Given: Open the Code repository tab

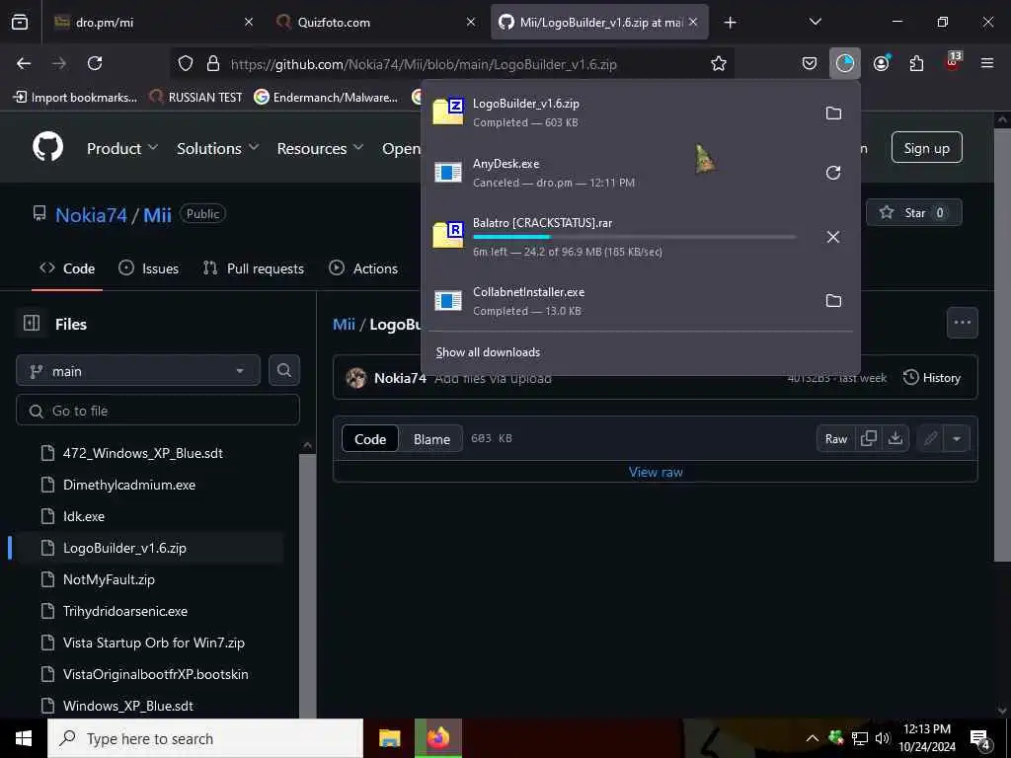Looking at the screenshot, I should tap(67, 268).
